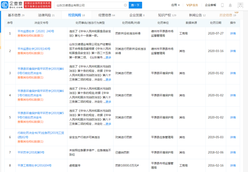Switch to the 经营信息 tab
248x172 pixels.
pos(107,15)
